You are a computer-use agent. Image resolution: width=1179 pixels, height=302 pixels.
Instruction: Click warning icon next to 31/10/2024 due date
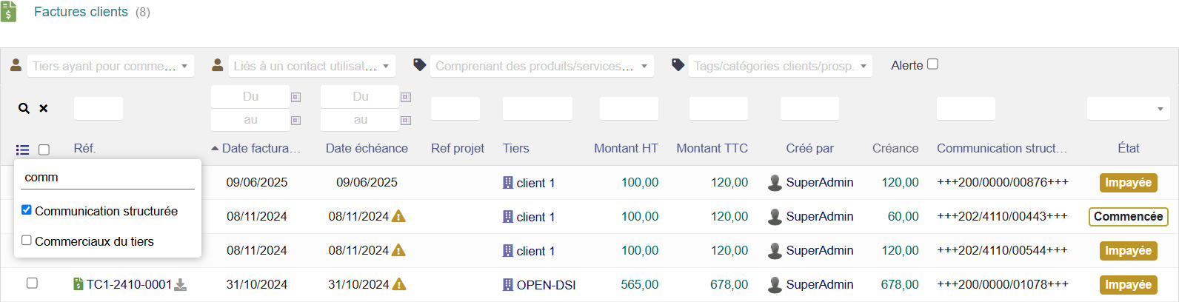coord(398,284)
